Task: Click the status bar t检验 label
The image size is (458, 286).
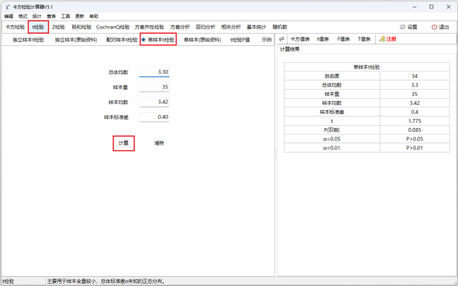Action: click(x=8, y=281)
